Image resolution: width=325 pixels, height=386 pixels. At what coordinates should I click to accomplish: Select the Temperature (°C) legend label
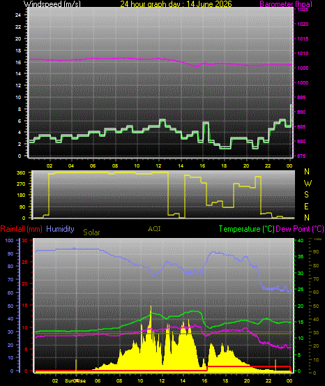[246, 229]
